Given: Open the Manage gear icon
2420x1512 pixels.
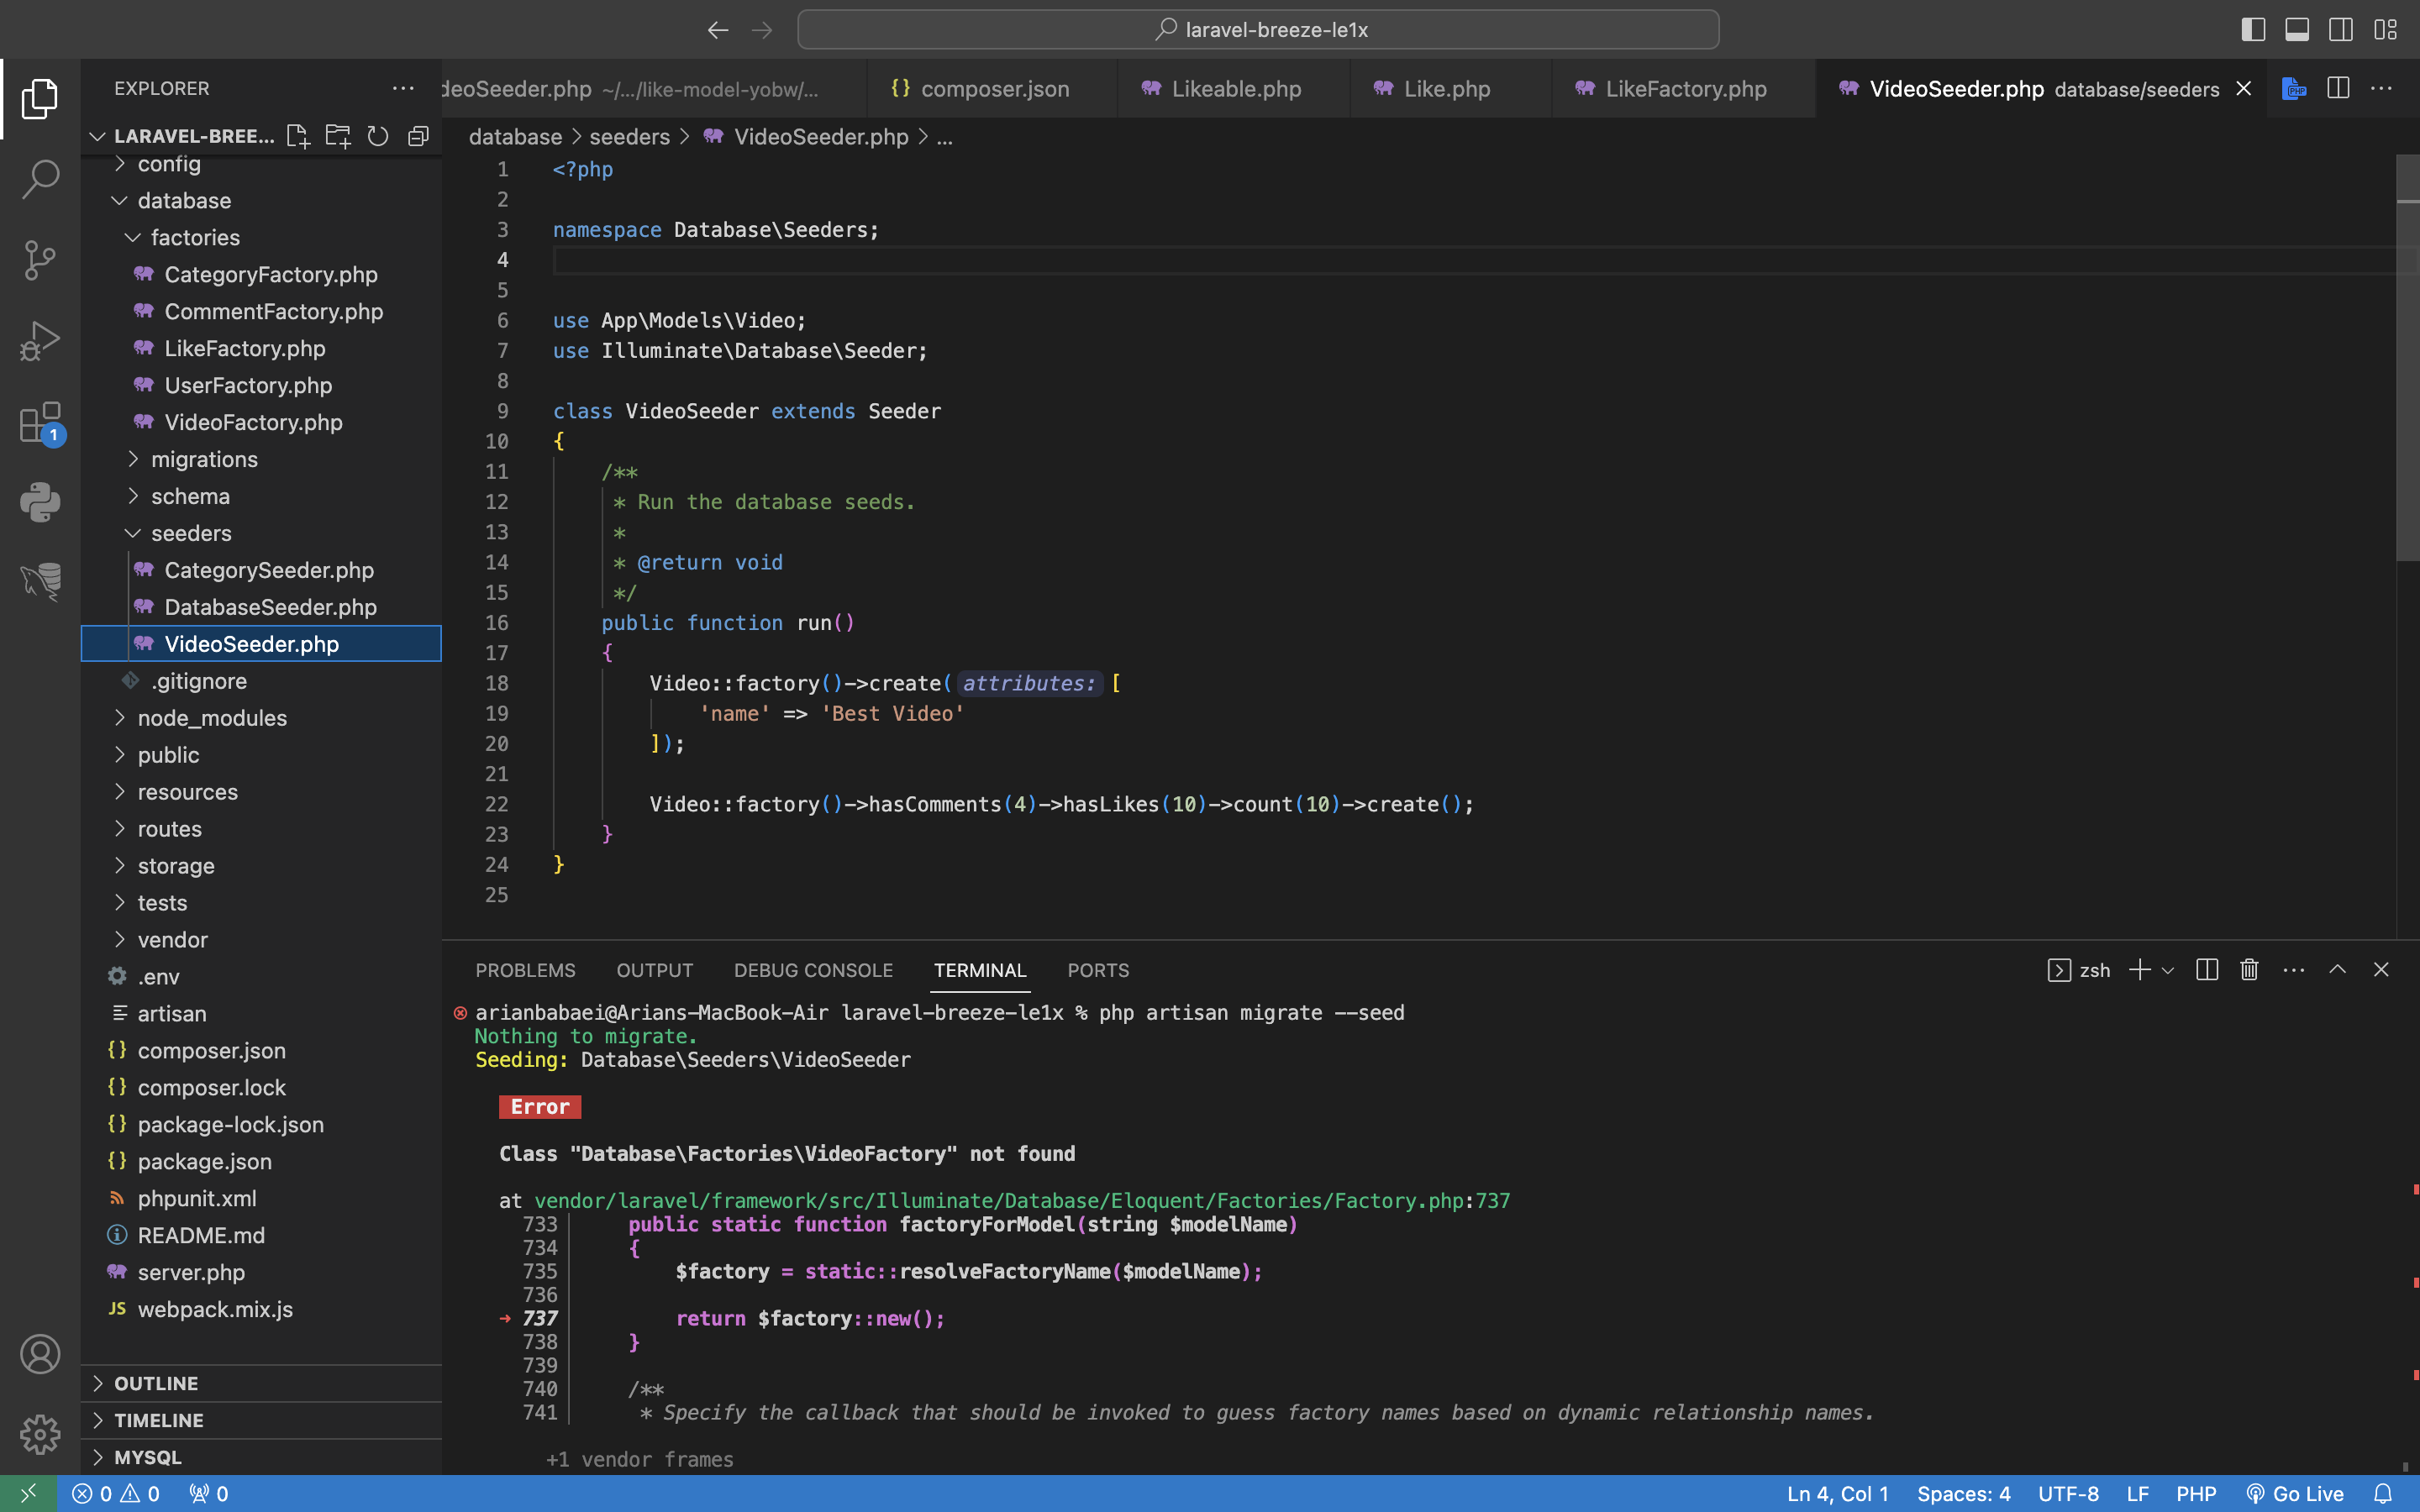Looking at the screenshot, I should click(x=40, y=1434).
